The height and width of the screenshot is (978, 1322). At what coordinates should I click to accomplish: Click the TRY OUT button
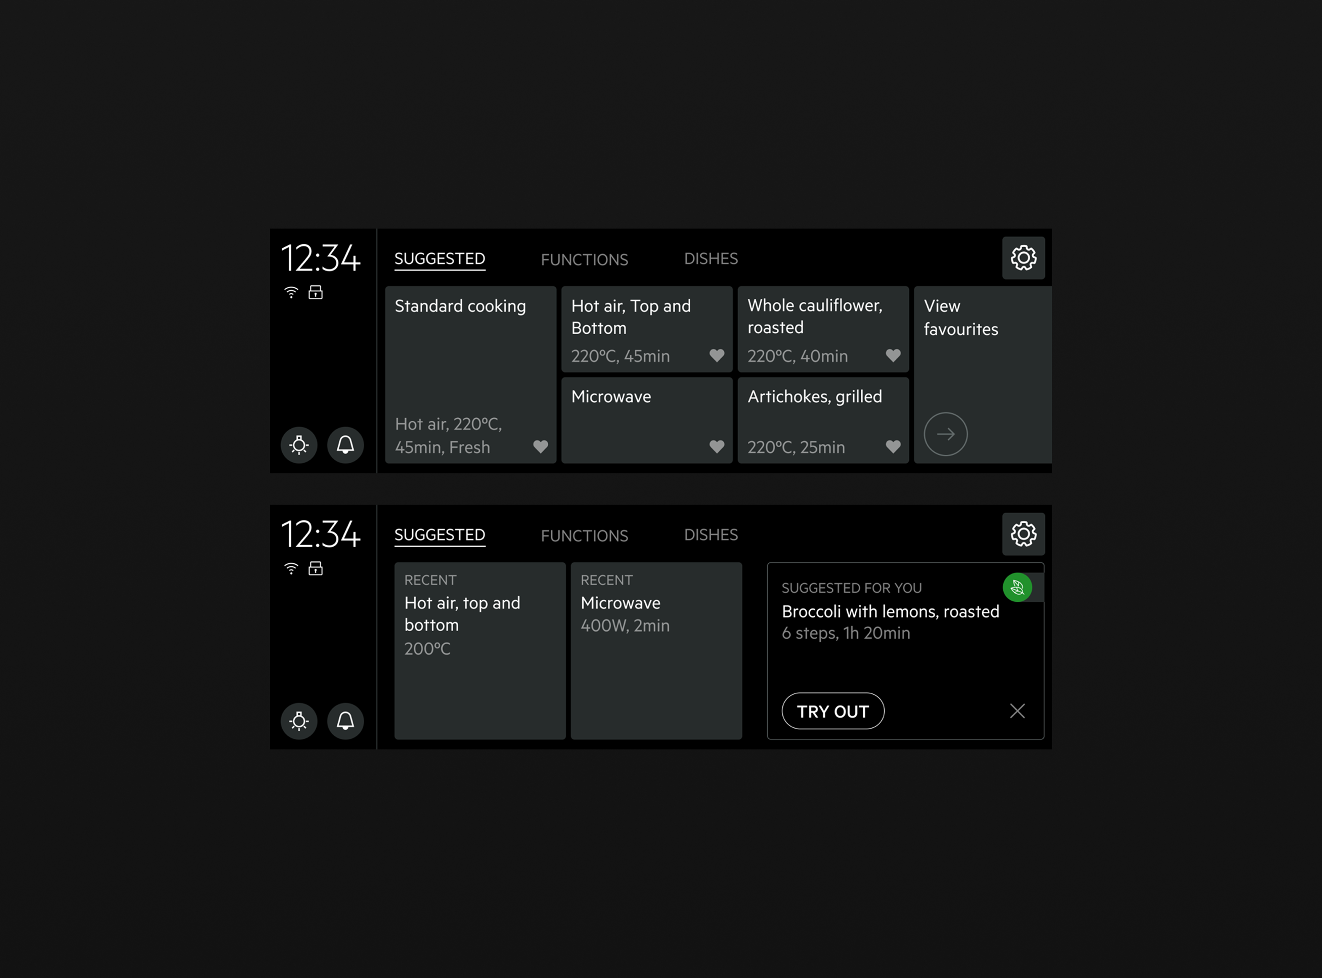[x=833, y=711]
